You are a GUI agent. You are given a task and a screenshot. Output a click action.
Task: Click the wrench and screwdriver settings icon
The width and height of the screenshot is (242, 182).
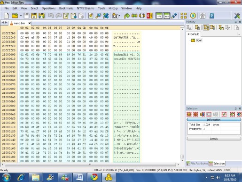(x=237, y=16)
